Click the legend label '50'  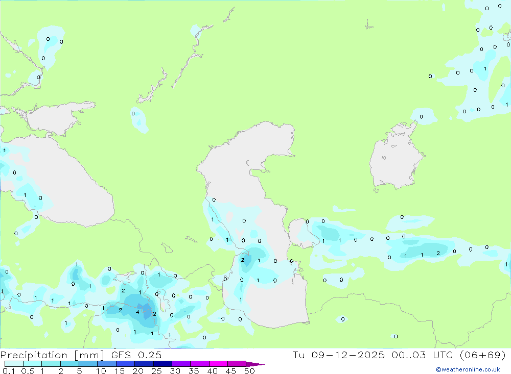point(250,371)
